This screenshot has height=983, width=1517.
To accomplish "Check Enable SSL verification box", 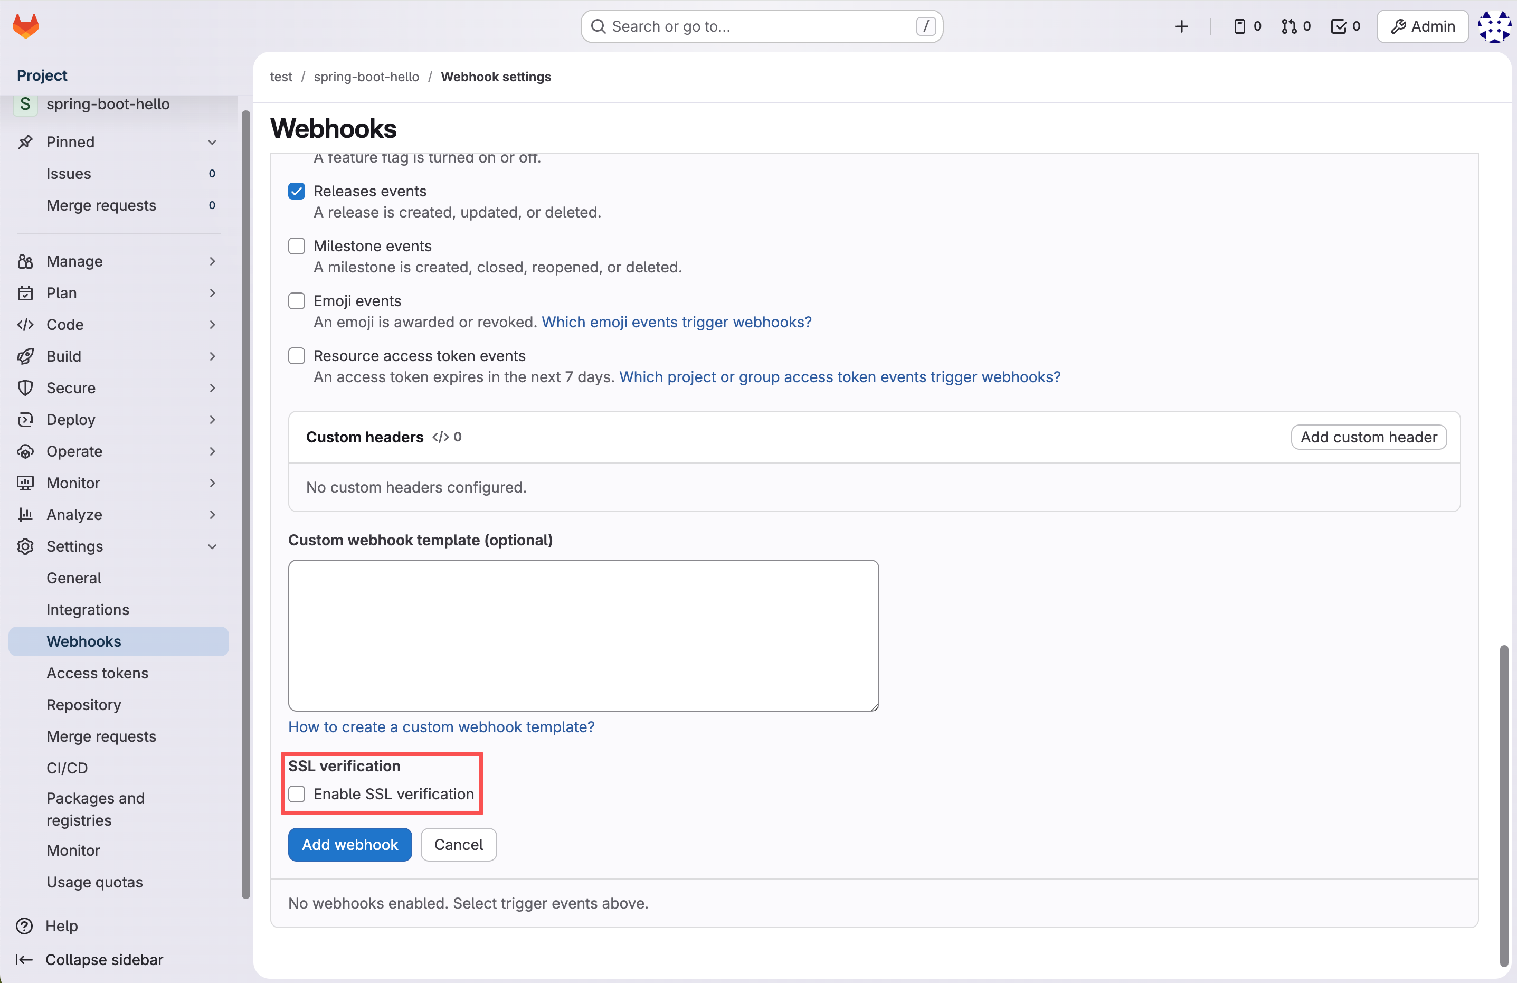I will pos(297,793).
